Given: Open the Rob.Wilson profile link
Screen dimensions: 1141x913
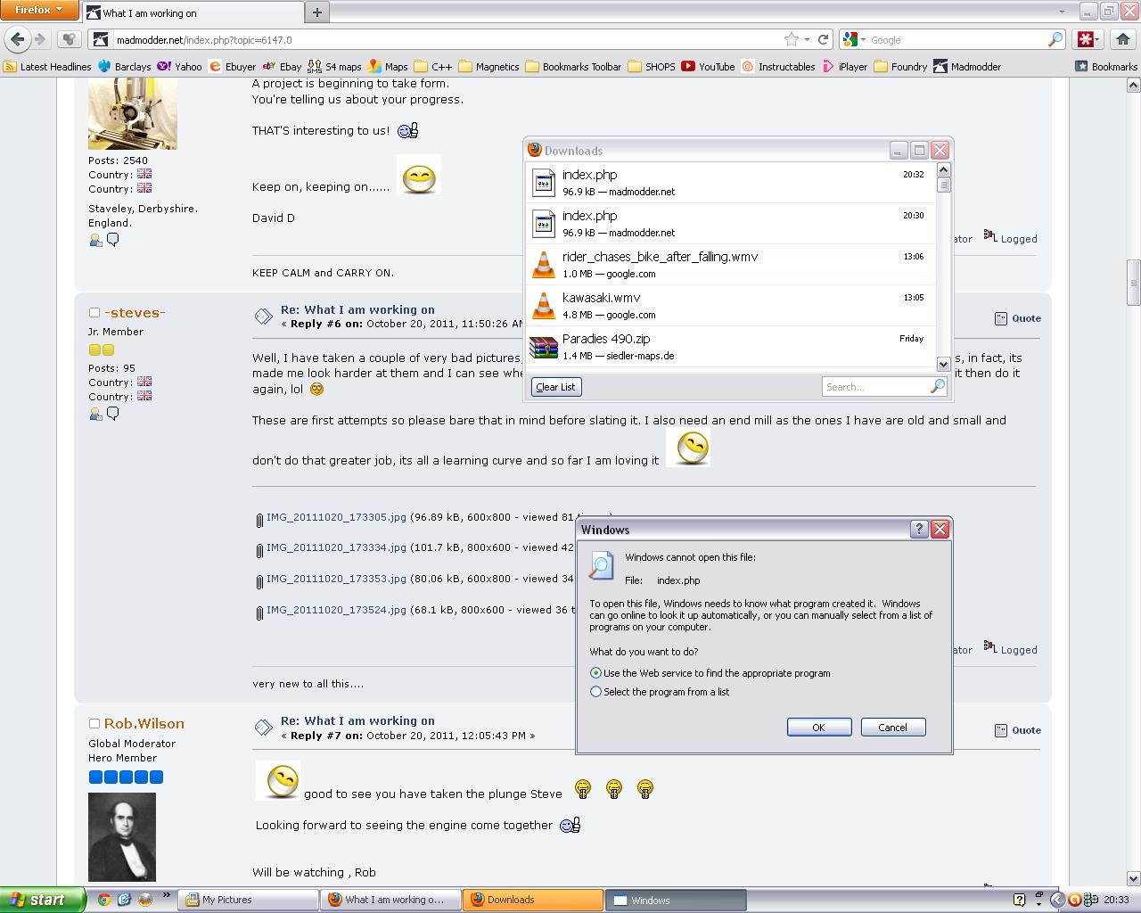Looking at the screenshot, I should coord(144,724).
